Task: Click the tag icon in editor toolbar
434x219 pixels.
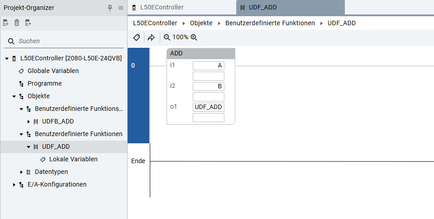Action: 137,37
